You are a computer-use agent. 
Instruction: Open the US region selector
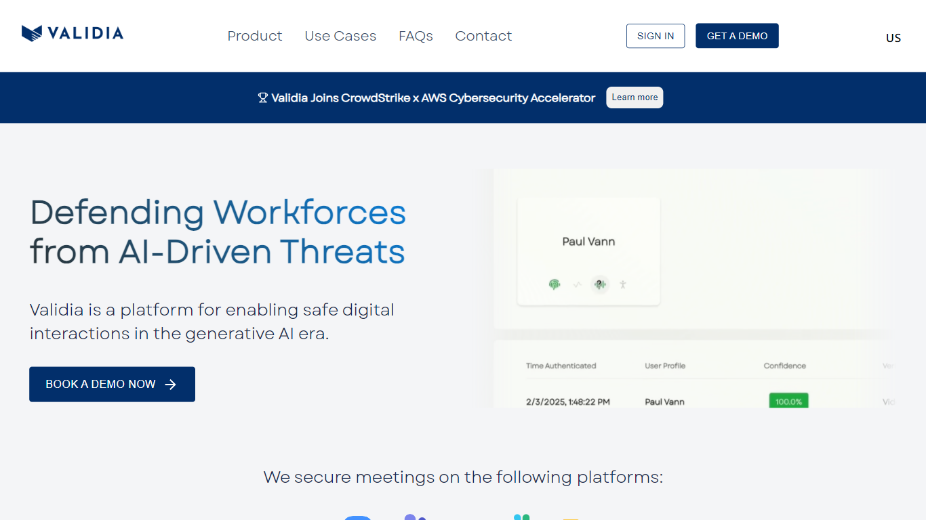click(x=893, y=38)
